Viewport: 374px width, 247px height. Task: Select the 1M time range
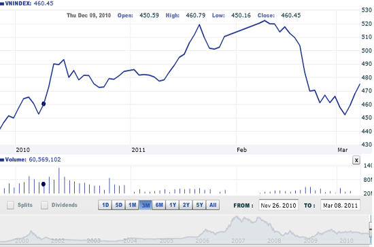(x=132, y=205)
